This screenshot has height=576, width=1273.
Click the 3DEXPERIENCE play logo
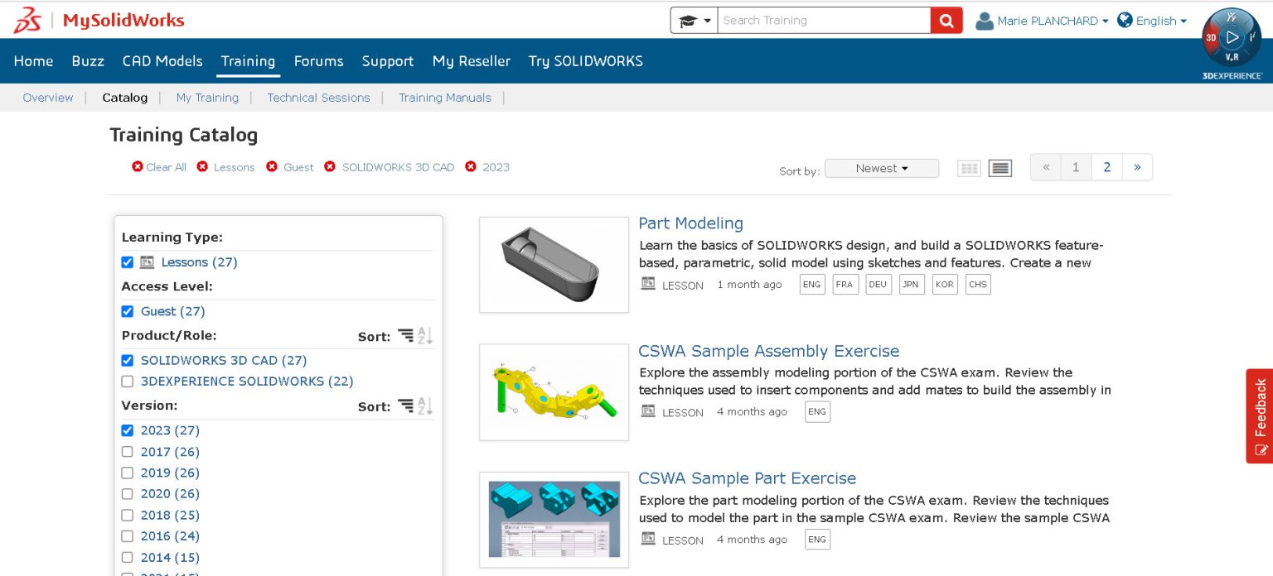click(x=1232, y=37)
